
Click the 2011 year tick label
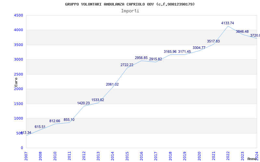click(69, 156)
